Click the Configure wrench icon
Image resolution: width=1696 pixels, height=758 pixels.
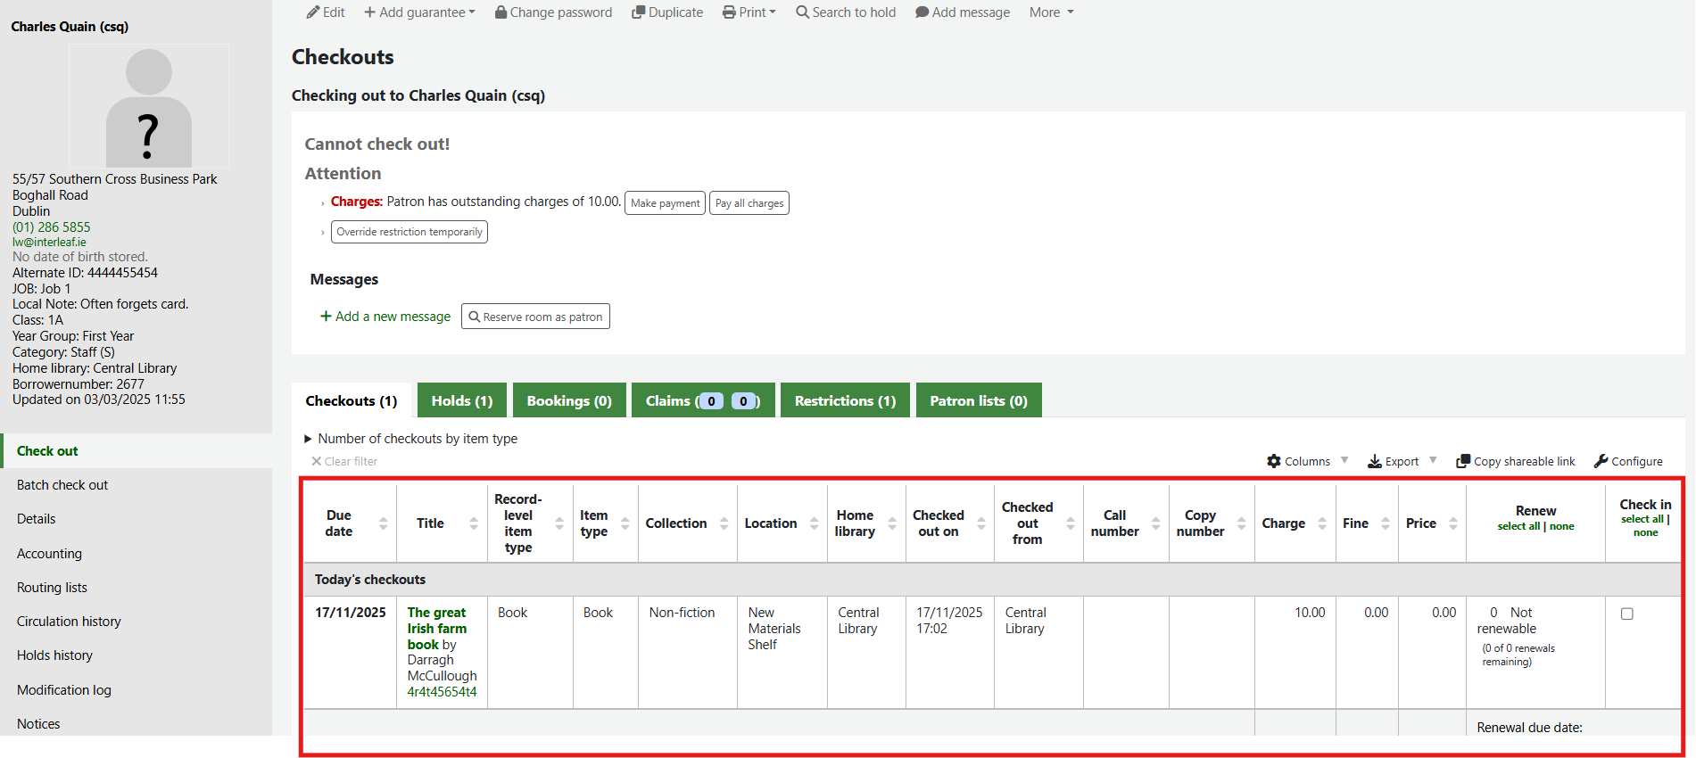point(1601,461)
